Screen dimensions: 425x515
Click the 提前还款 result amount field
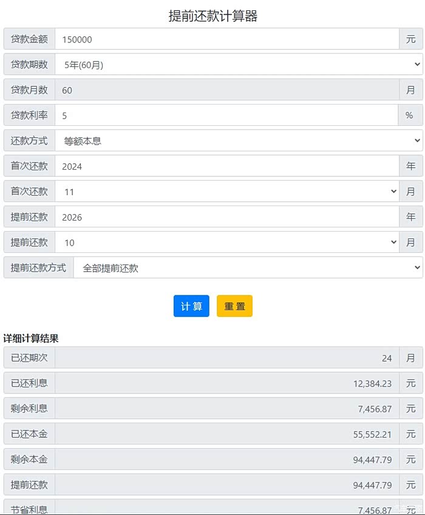226,485
